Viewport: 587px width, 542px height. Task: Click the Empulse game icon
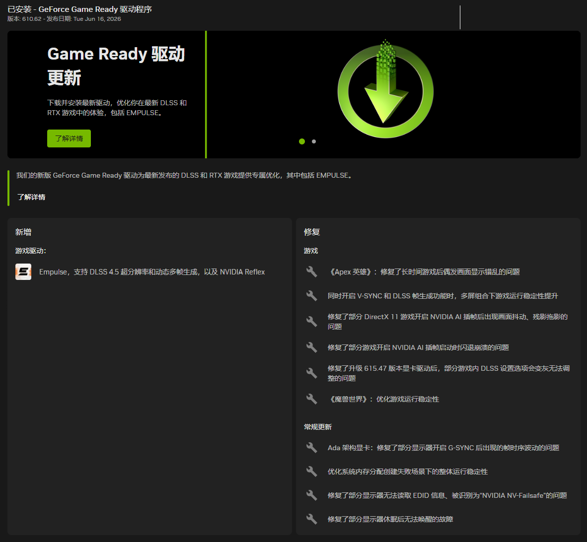point(23,272)
